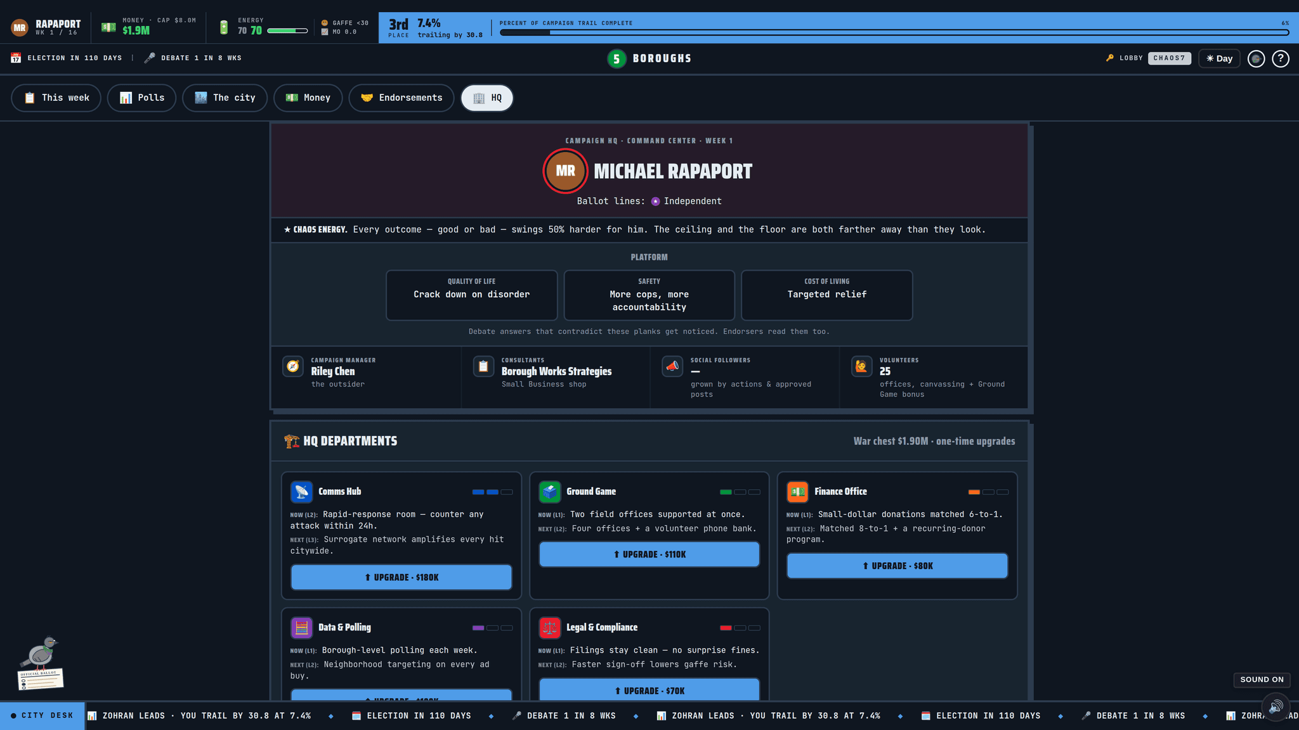Screen dimensions: 1299x730
Task: Click the Data & Polling abacus icon
Action: tap(301, 628)
